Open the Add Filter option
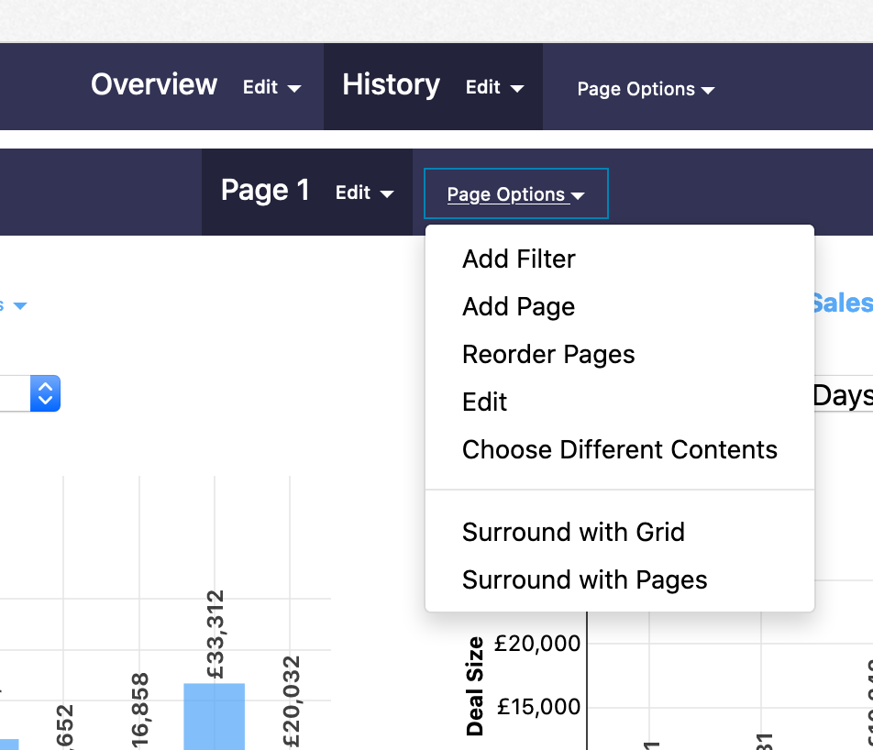The width and height of the screenshot is (873, 750). [x=518, y=259]
